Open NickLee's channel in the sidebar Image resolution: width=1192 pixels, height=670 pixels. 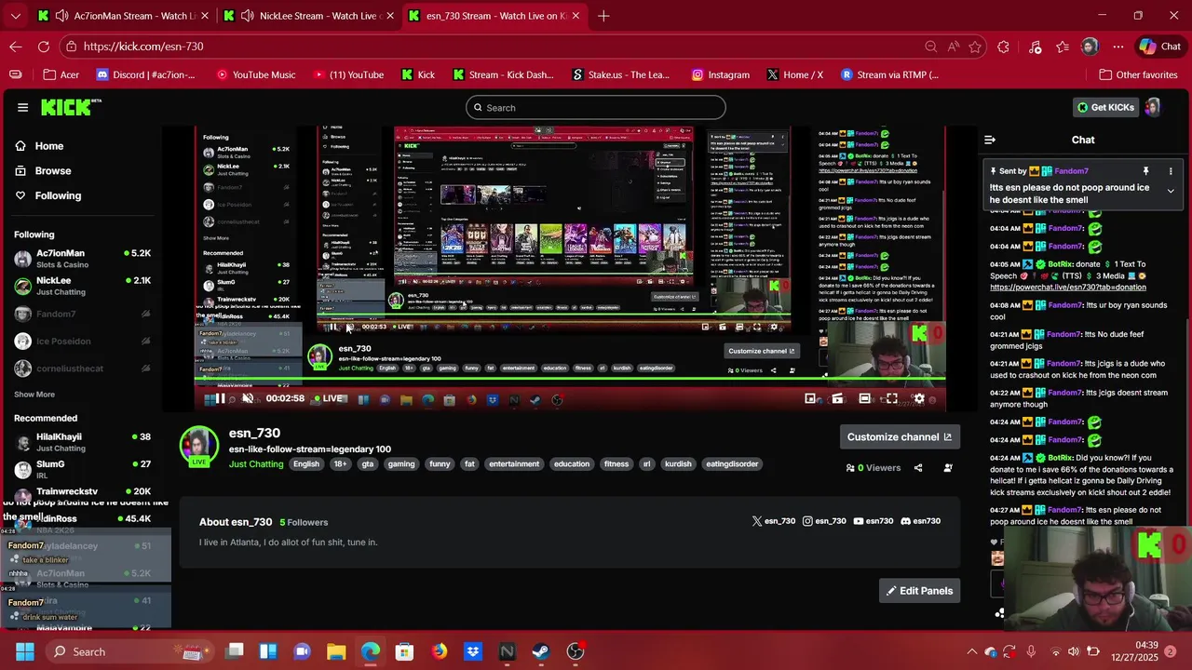pos(82,286)
